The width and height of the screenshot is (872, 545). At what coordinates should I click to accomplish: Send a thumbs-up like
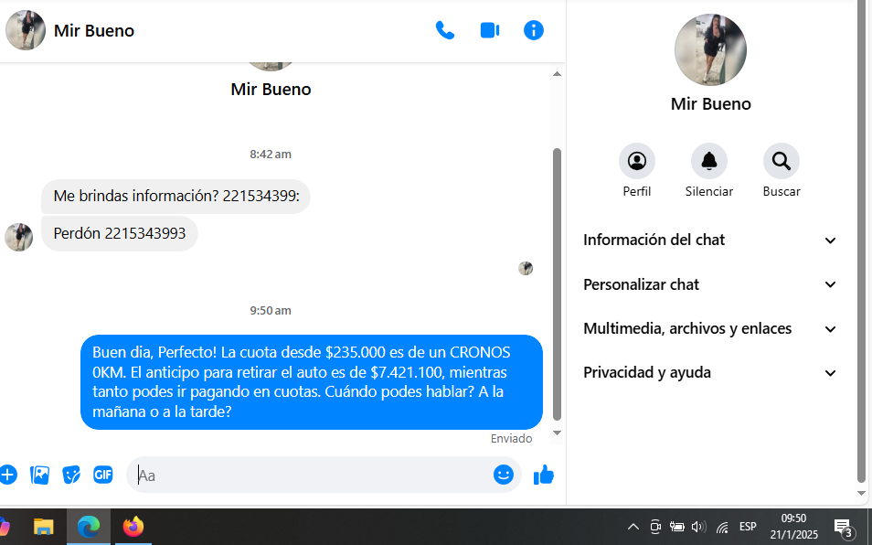pos(544,475)
